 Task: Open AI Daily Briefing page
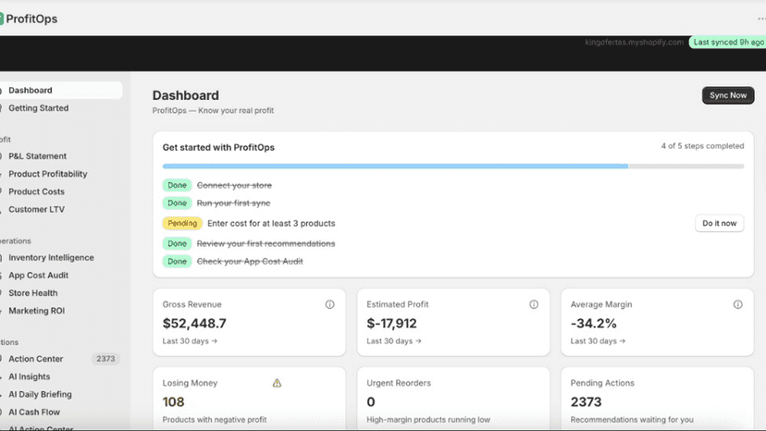pyautogui.click(x=40, y=394)
